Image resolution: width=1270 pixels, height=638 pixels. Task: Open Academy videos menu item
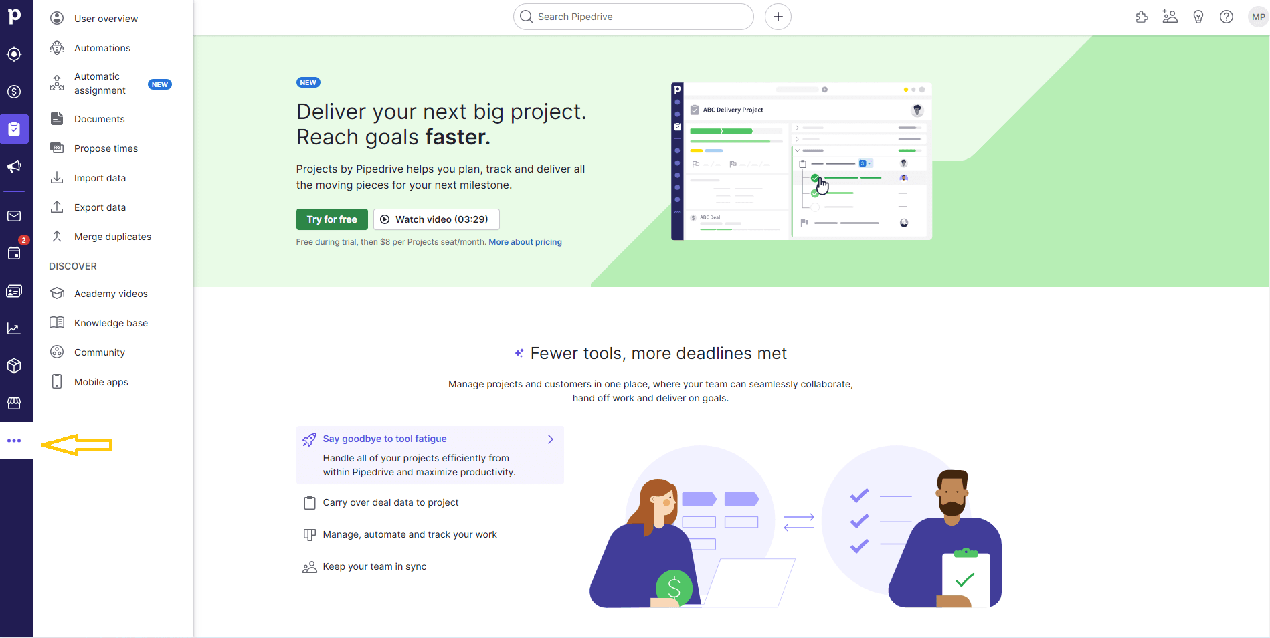(x=112, y=294)
